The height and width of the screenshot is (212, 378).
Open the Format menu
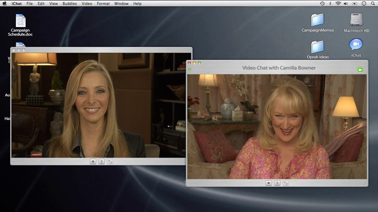tap(103, 4)
